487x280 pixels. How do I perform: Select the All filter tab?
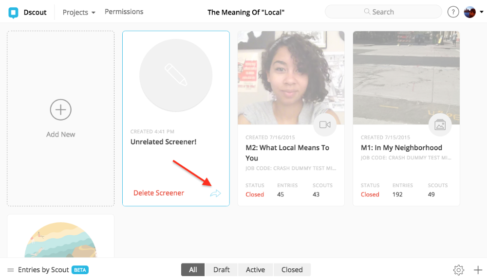(x=193, y=270)
